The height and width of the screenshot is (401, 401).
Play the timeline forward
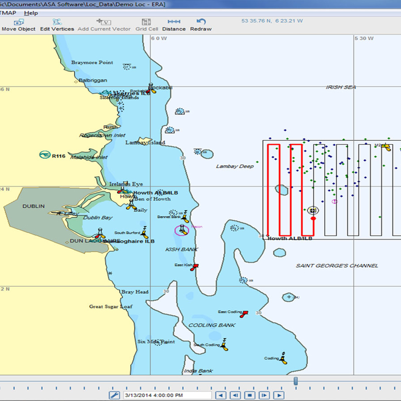[278, 395]
